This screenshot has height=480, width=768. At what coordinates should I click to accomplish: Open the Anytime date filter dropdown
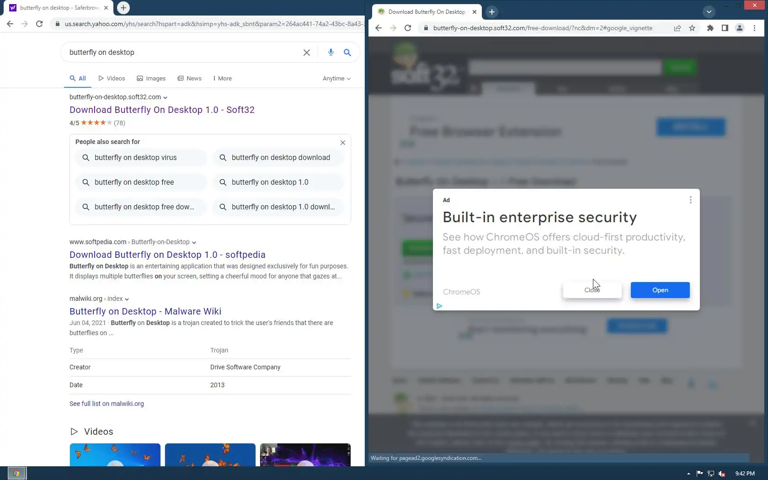click(x=336, y=79)
